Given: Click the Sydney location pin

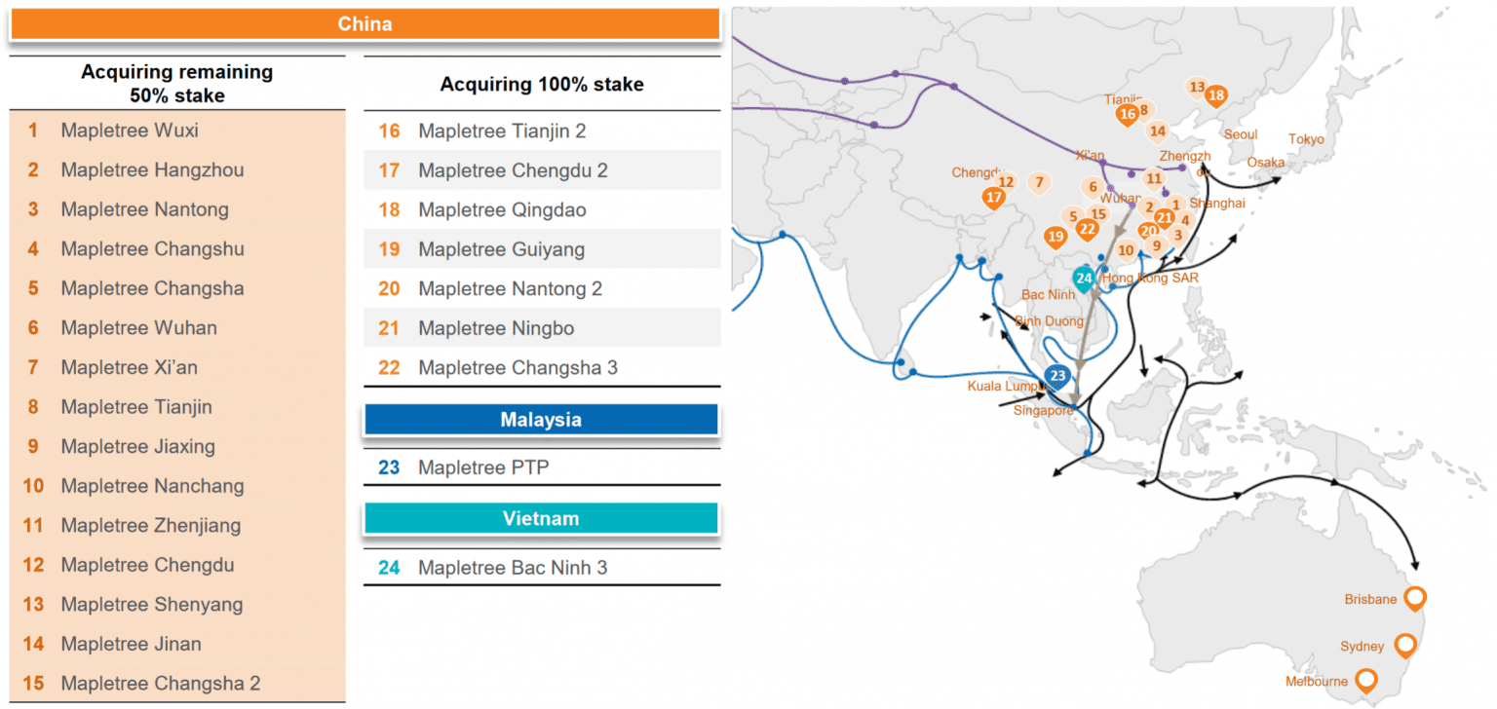Looking at the screenshot, I should click(x=1405, y=645).
